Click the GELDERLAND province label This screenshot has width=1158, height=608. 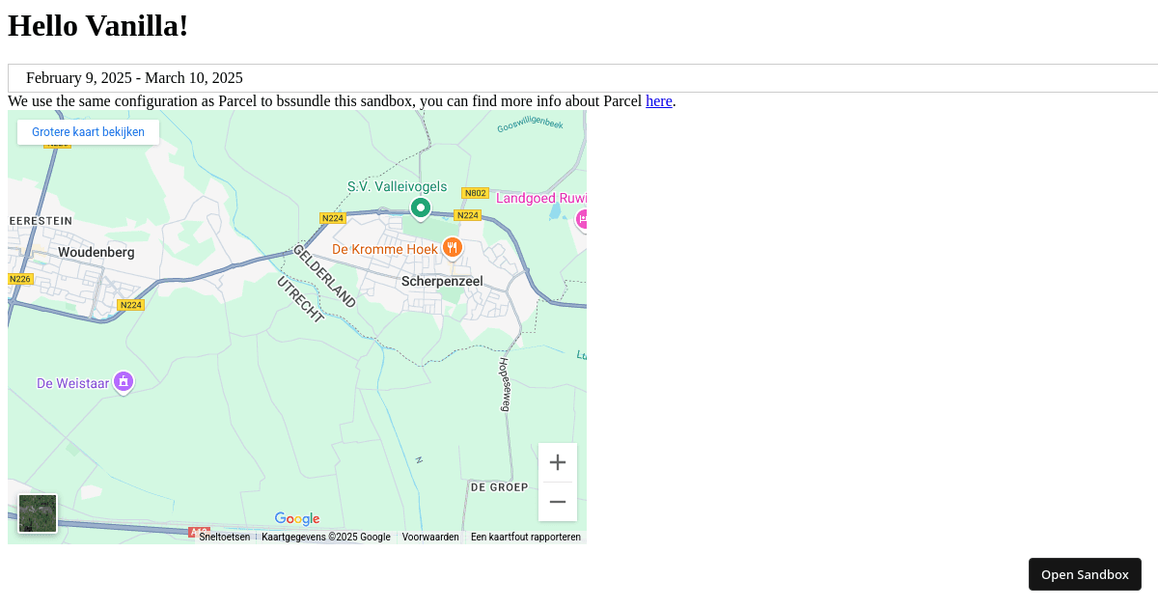pyautogui.click(x=324, y=276)
